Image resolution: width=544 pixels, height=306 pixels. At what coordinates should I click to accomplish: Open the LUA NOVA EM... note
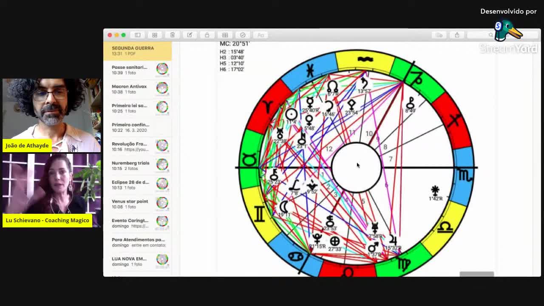coord(137,261)
